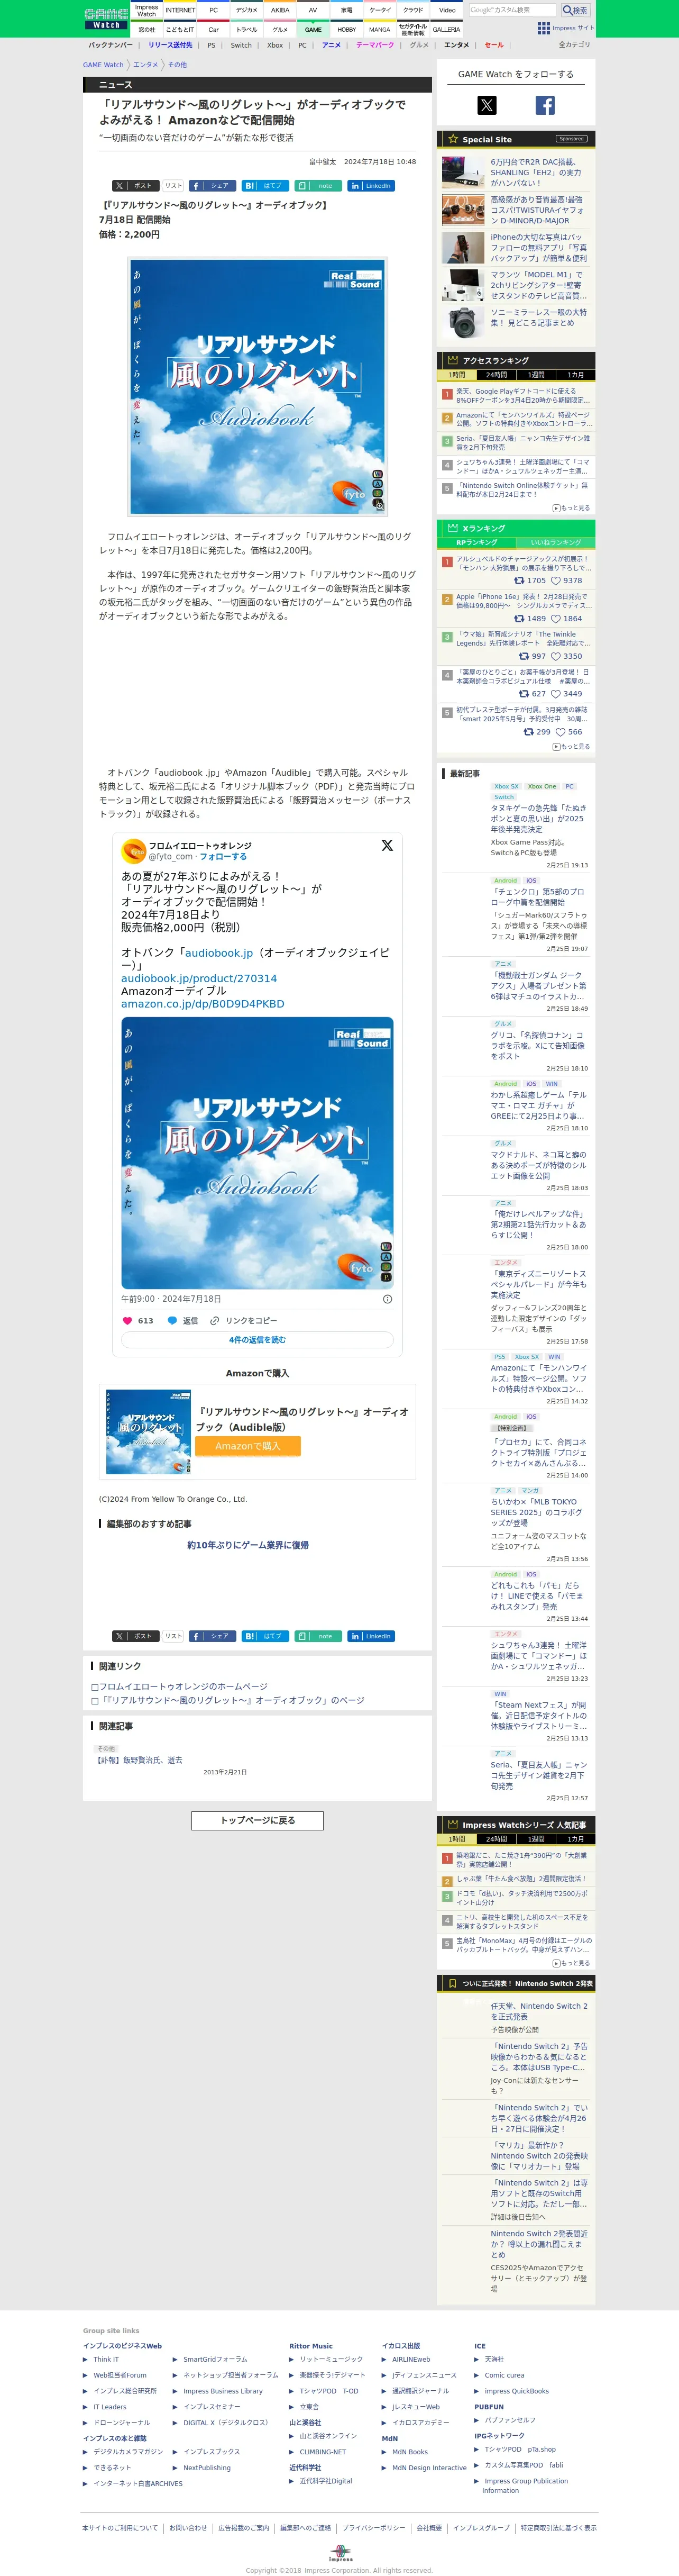Click the GAME Watch breadcrumb link

click(103, 65)
